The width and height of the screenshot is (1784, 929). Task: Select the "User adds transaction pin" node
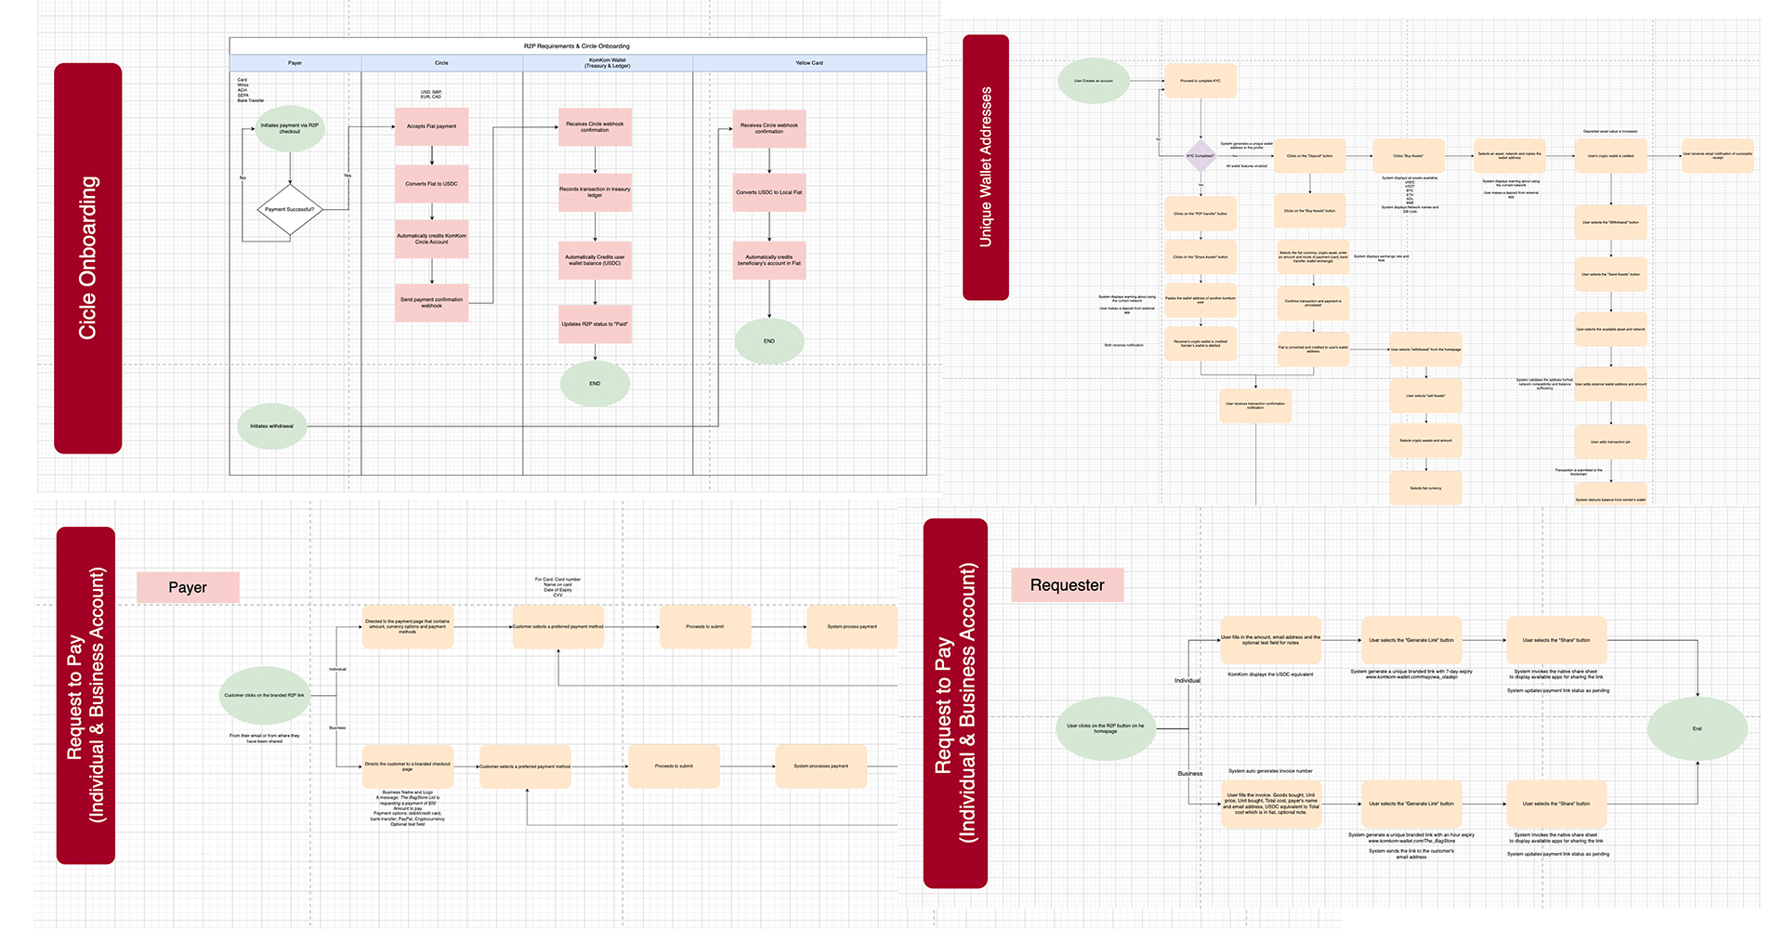tap(1609, 440)
